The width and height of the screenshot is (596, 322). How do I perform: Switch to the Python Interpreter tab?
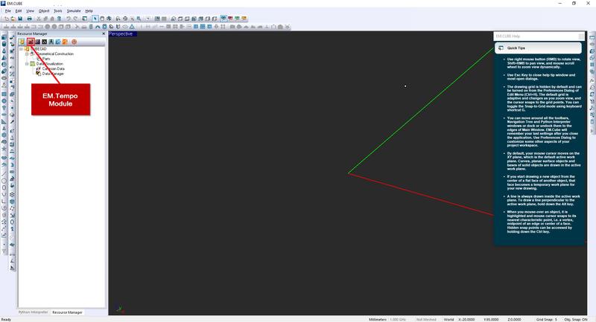pos(33,312)
